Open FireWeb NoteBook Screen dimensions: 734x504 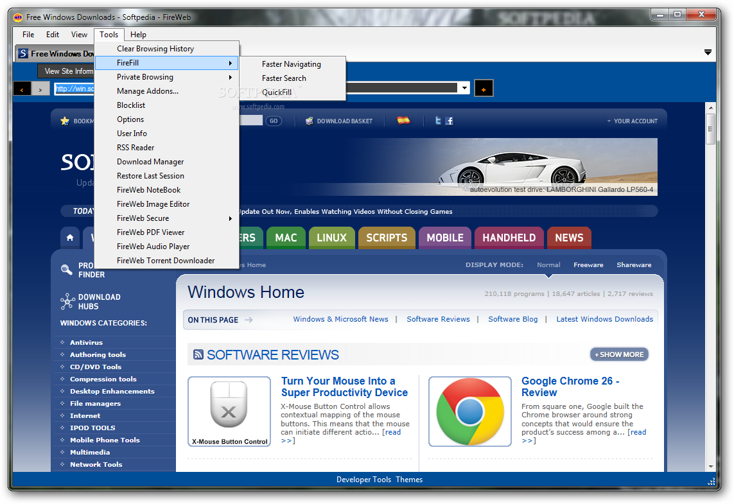click(x=167, y=190)
